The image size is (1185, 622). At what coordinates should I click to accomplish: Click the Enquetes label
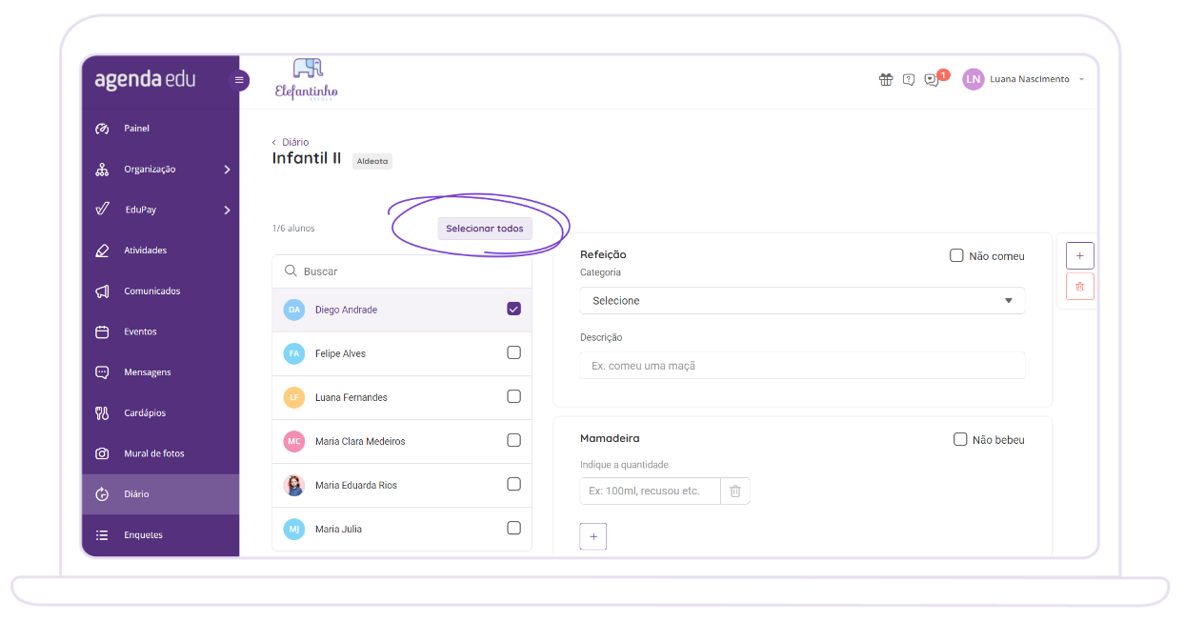click(x=143, y=535)
